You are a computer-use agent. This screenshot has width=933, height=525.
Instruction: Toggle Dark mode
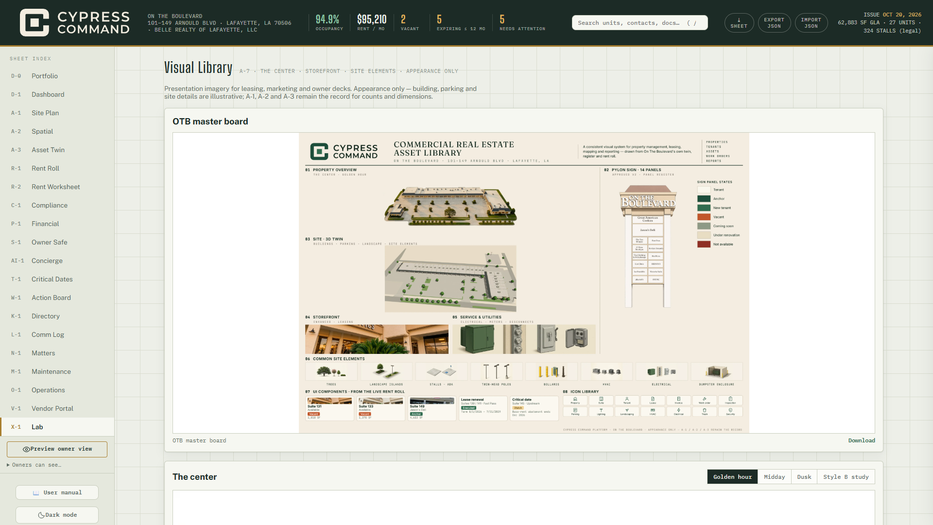57,515
